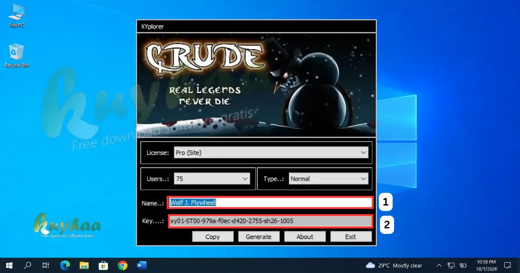Show hidden system tray icons
This screenshot has height=273, width=520.
[439, 265]
